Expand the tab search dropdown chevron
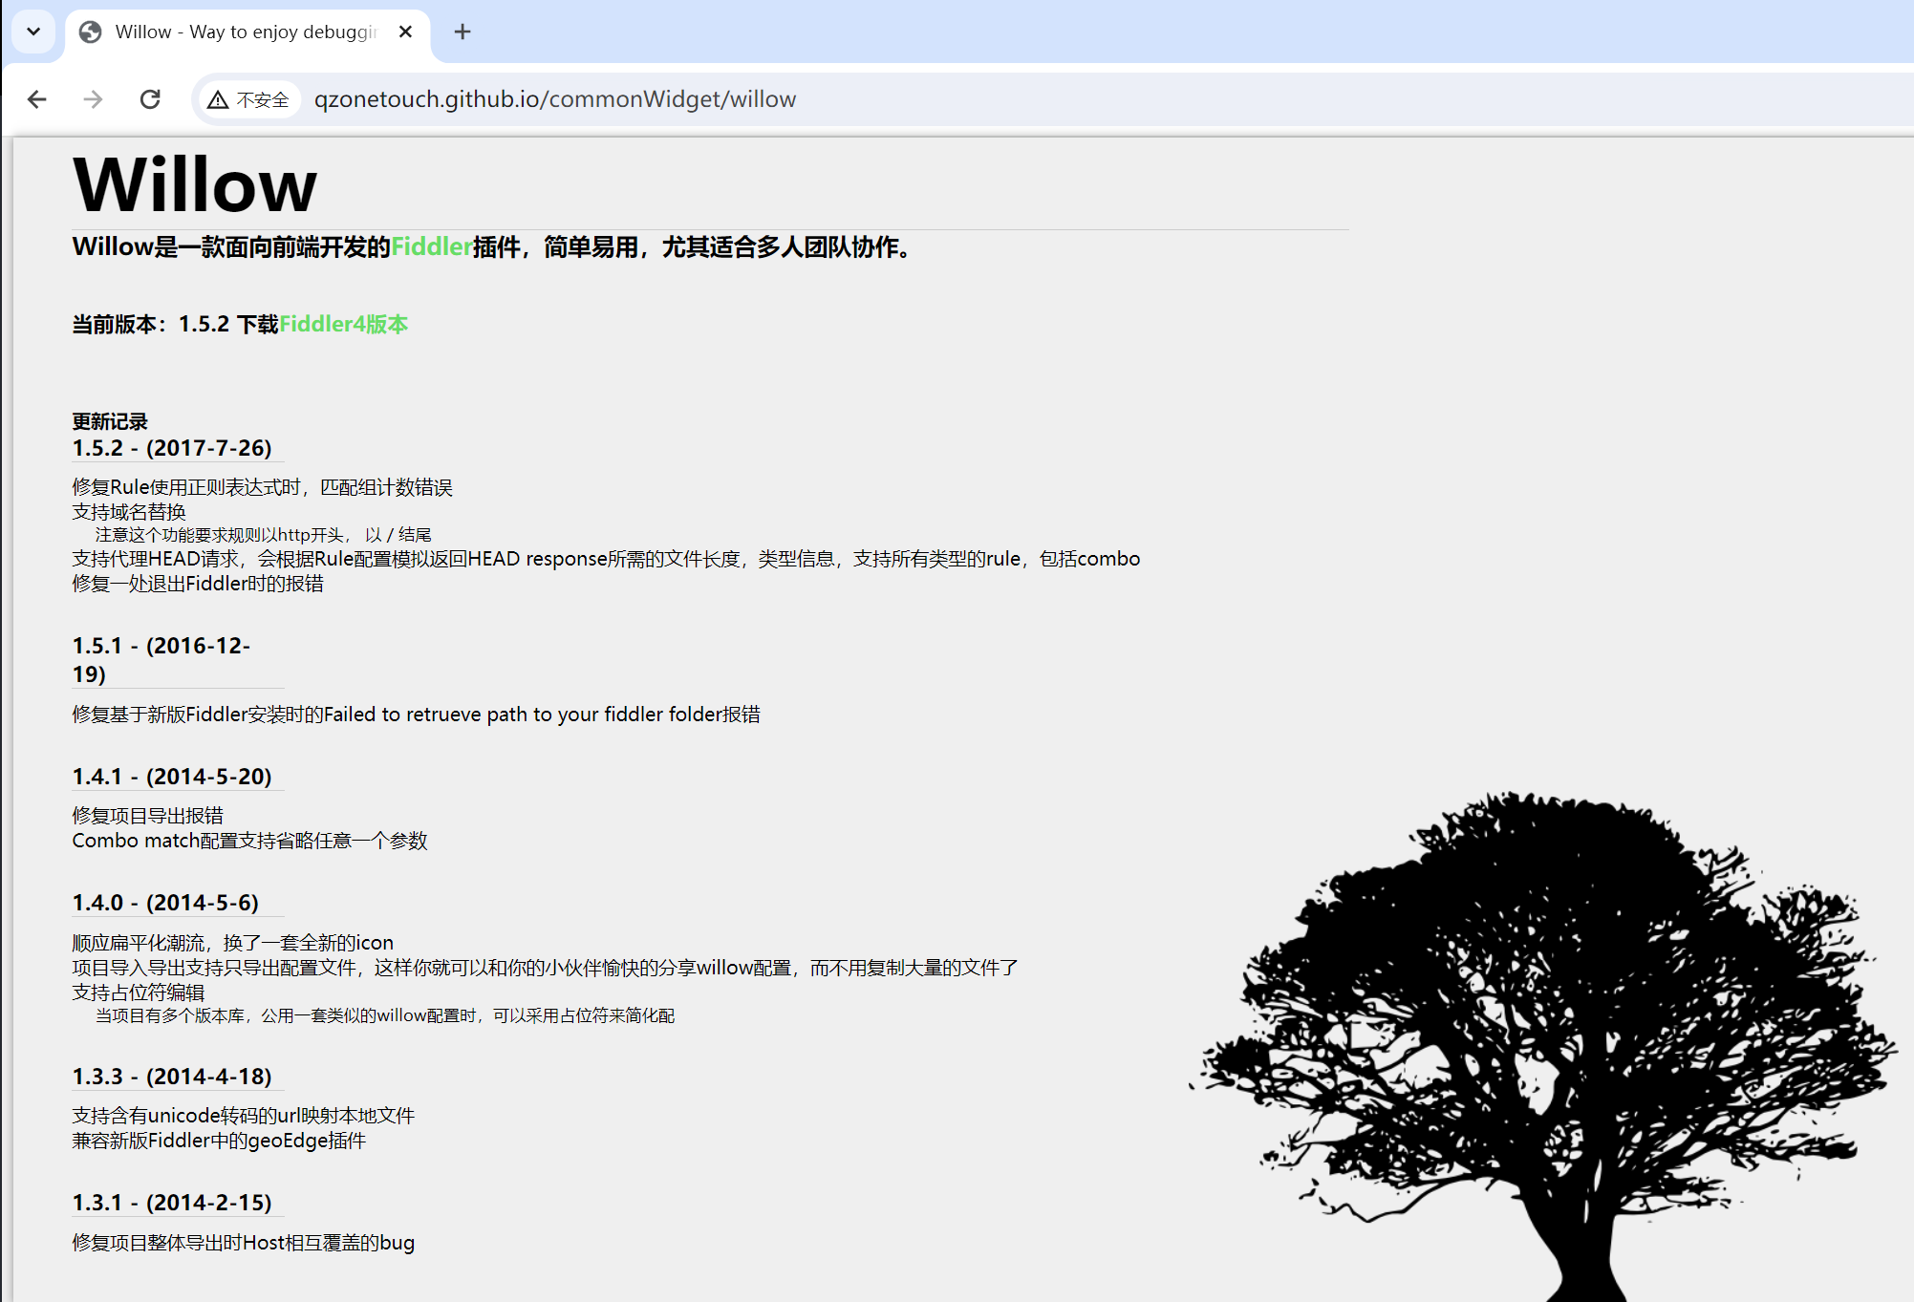The image size is (1914, 1302). 33,32
